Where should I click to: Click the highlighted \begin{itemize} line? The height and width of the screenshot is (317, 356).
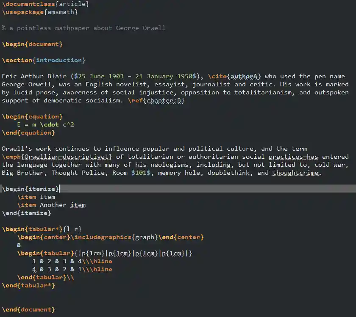[x=31, y=189]
